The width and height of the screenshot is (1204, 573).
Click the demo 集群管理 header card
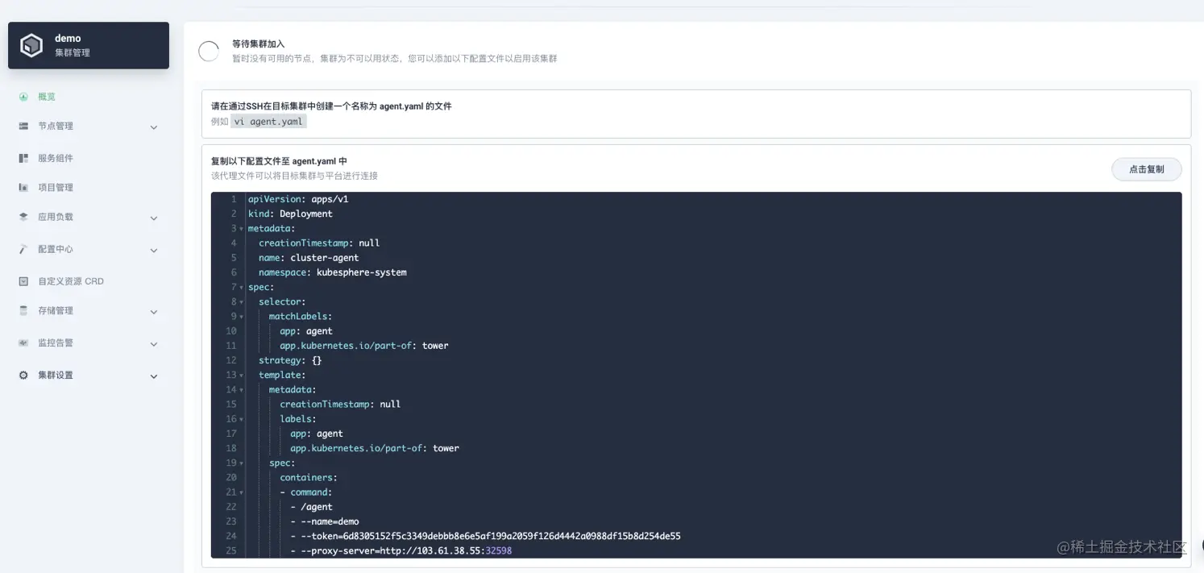pyautogui.click(x=89, y=45)
